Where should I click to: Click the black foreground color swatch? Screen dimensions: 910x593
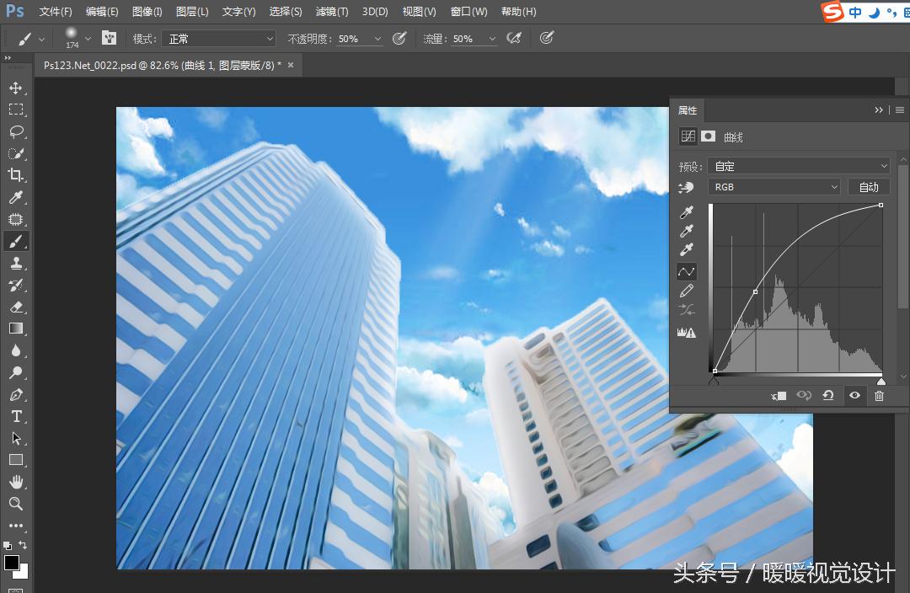point(12,562)
